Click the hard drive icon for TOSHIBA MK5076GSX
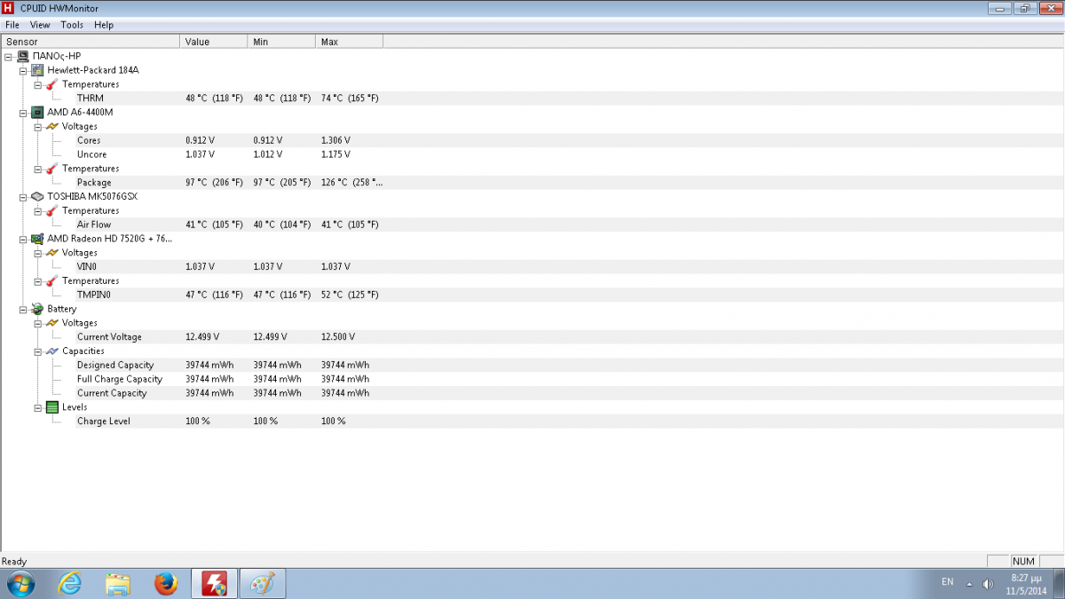 (37, 196)
